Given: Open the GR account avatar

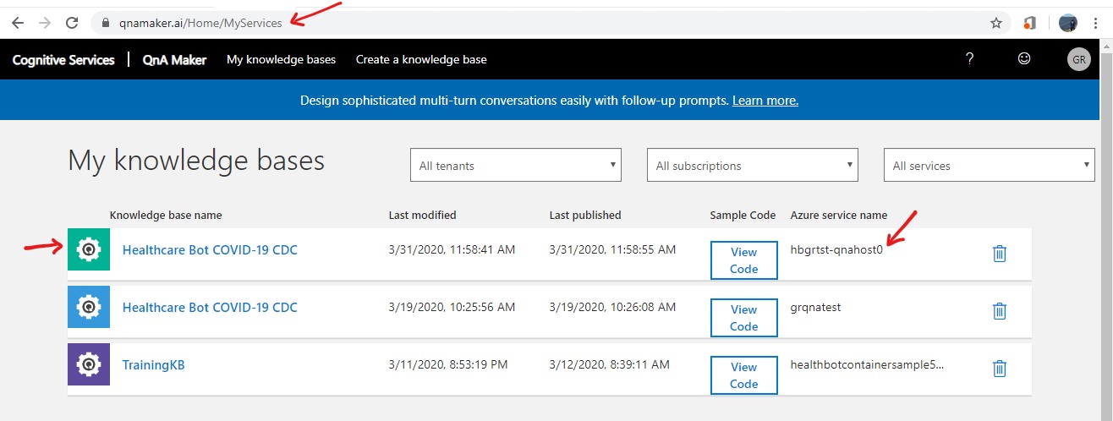Looking at the screenshot, I should click(1078, 59).
